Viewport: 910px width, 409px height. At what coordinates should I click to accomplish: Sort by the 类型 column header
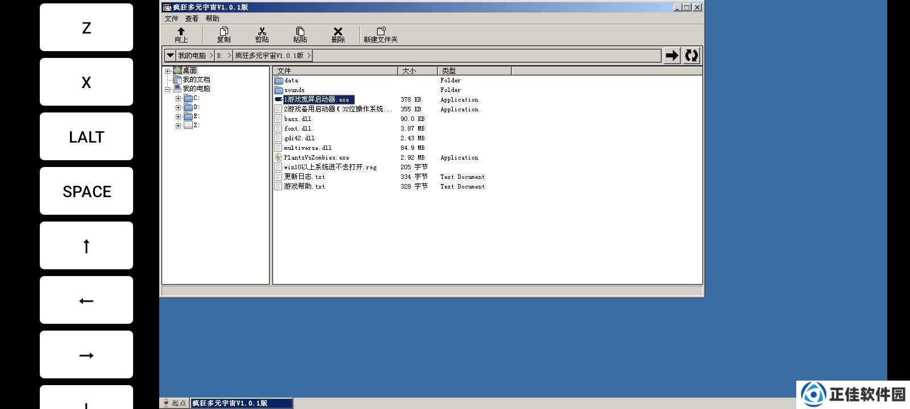point(475,71)
